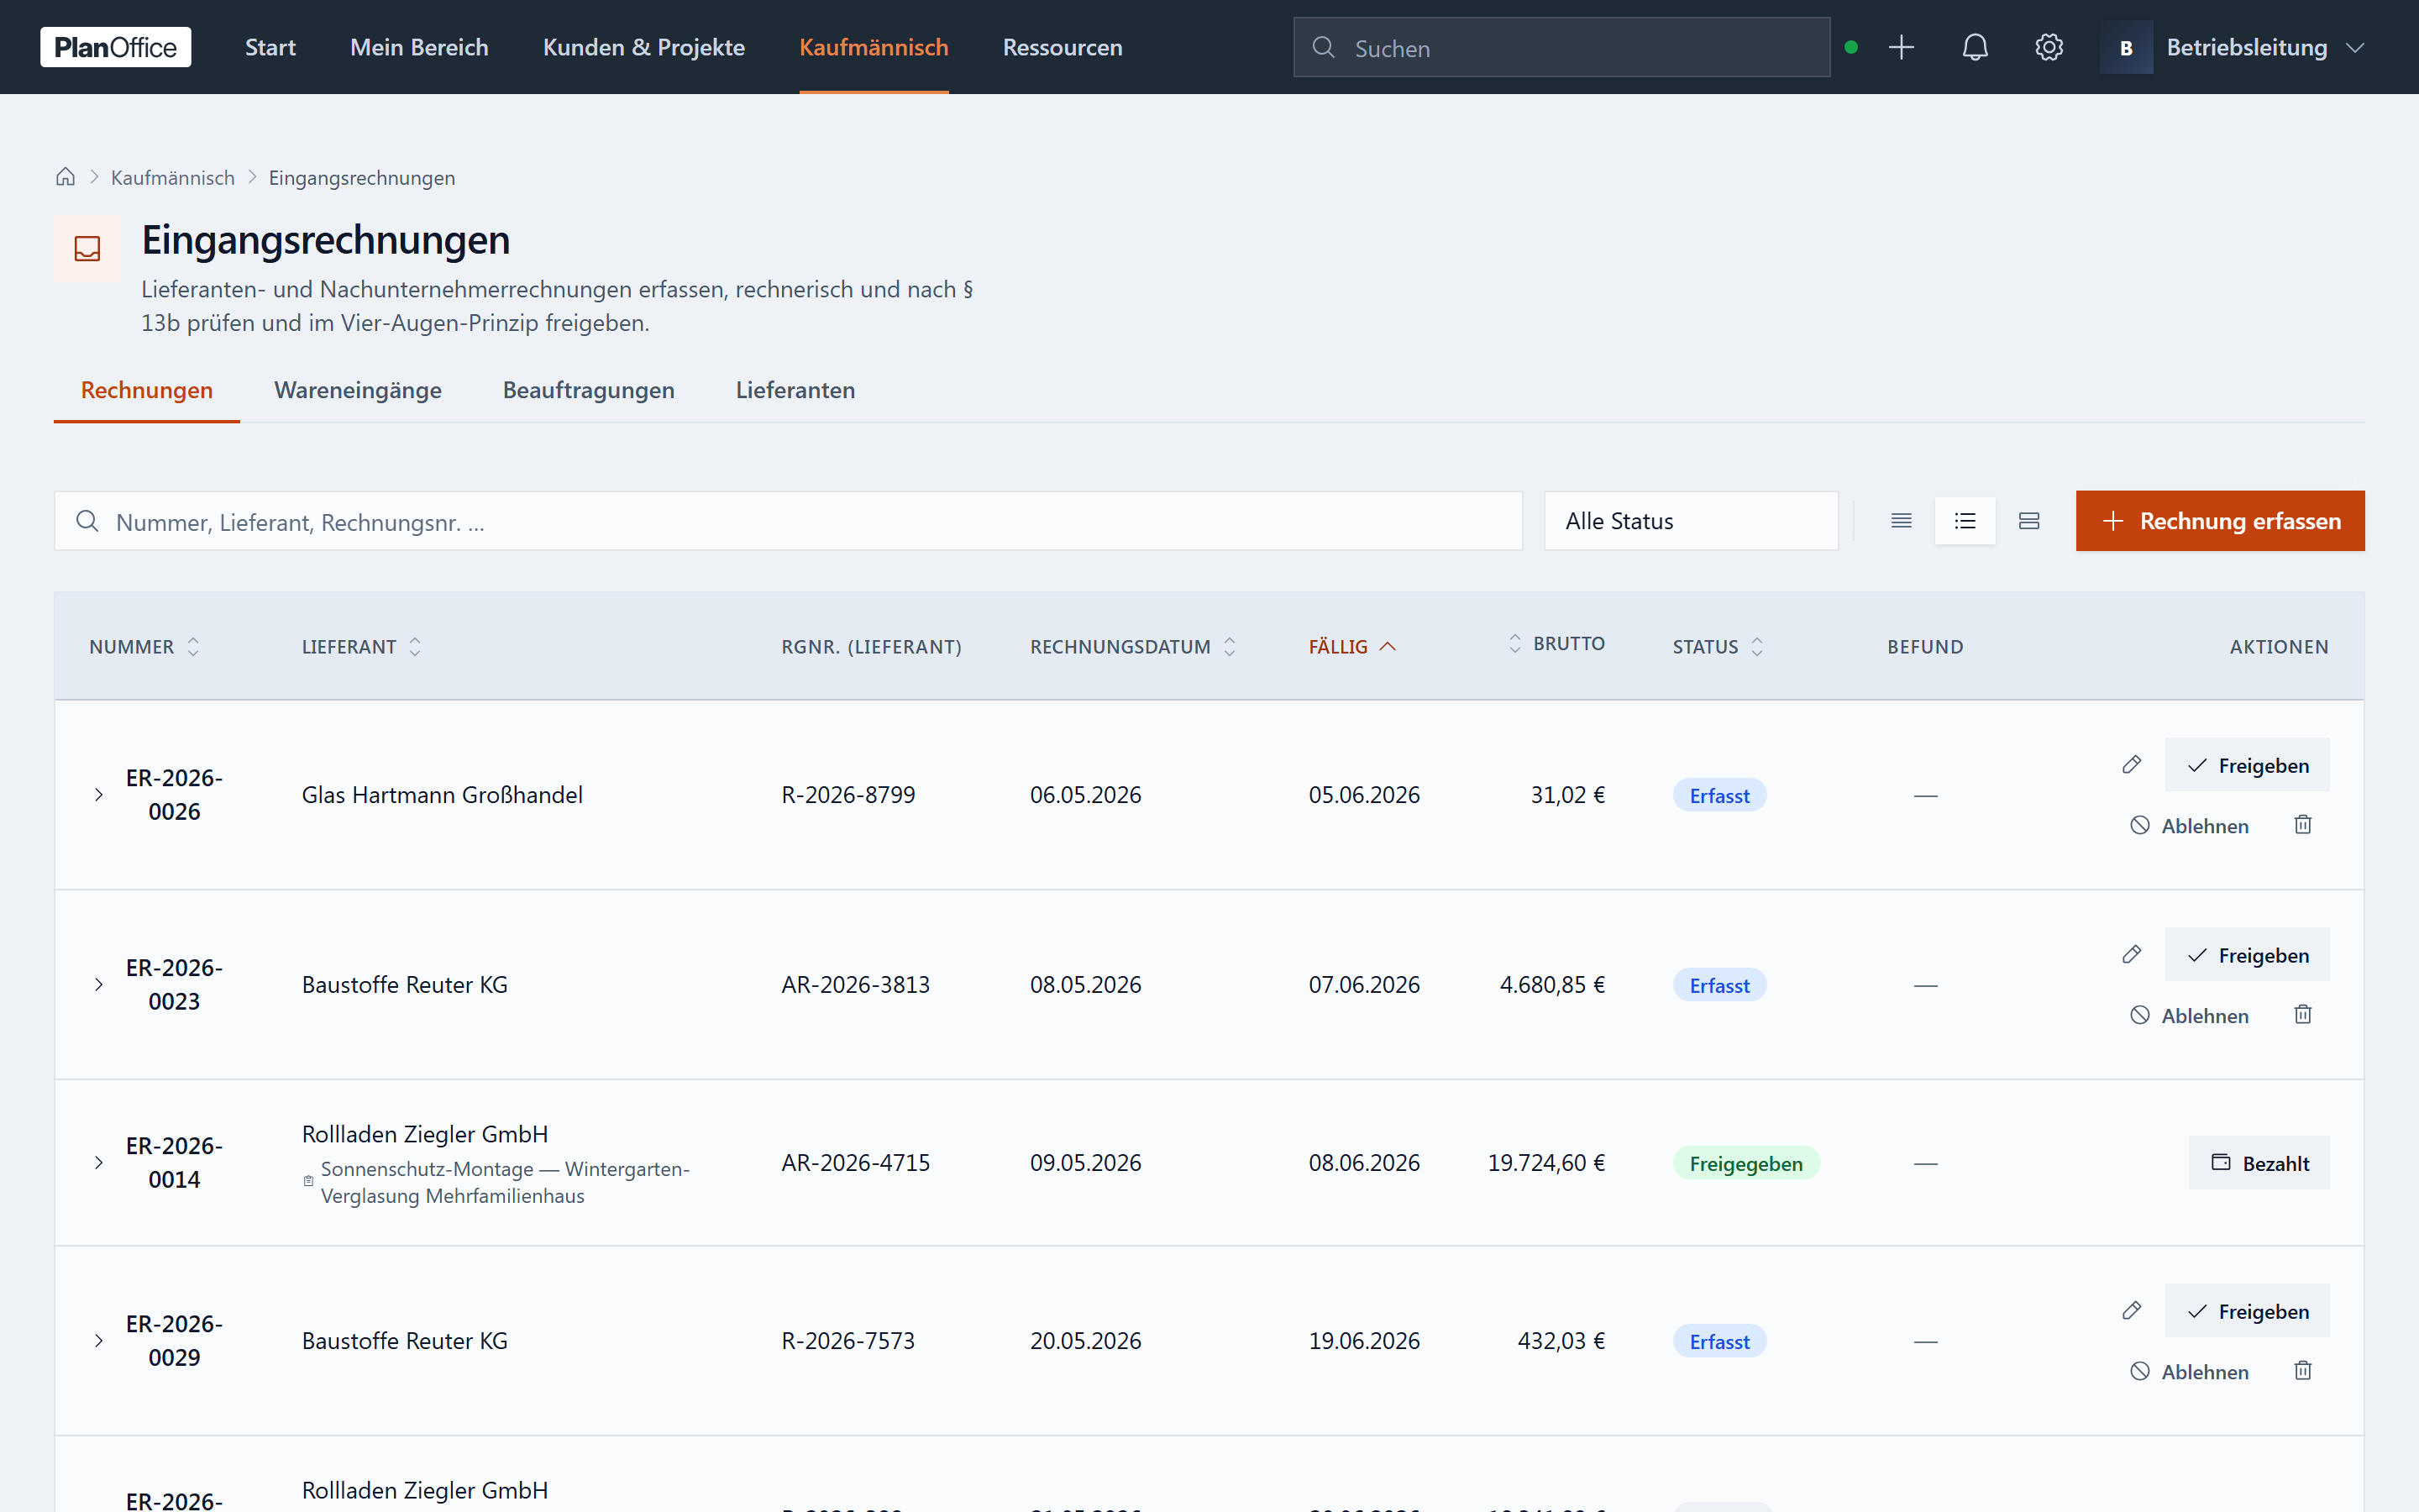The height and width of the screenshot is (1512, 2419).
Task: Delete invoice ER-2026-0029 with trash icon
Action: coord(2303,1371)
